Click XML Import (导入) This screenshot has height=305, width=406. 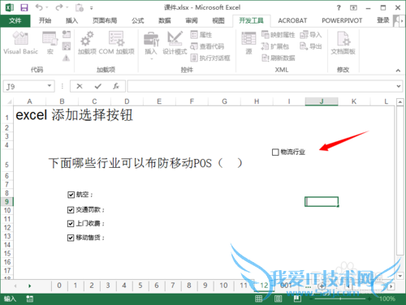coord(310,35)
